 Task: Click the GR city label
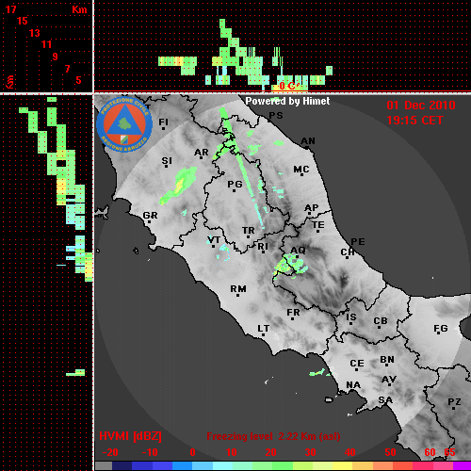point(150,216)
